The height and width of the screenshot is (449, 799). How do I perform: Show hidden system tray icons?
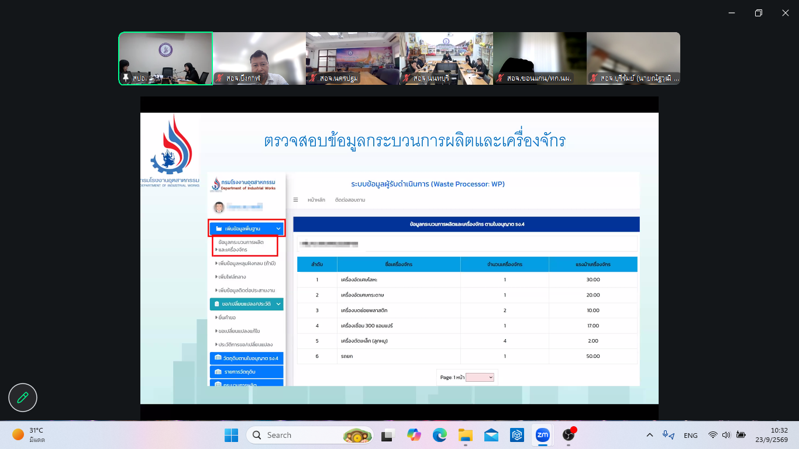tap(650, 435)
